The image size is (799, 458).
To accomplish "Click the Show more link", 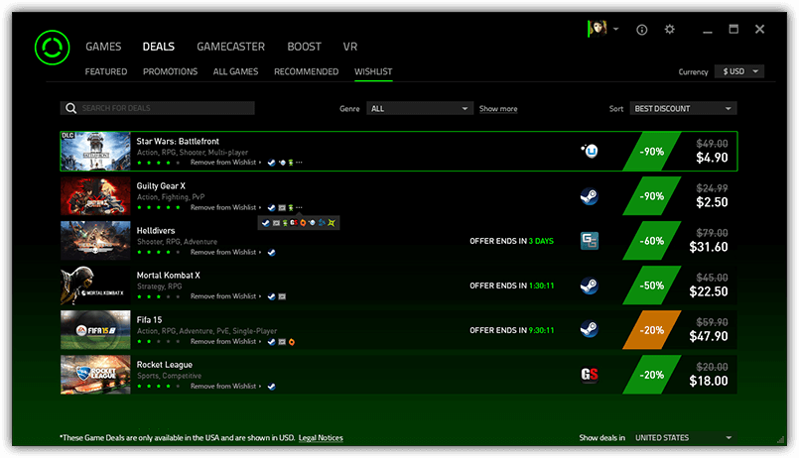I will pos(498,108).
